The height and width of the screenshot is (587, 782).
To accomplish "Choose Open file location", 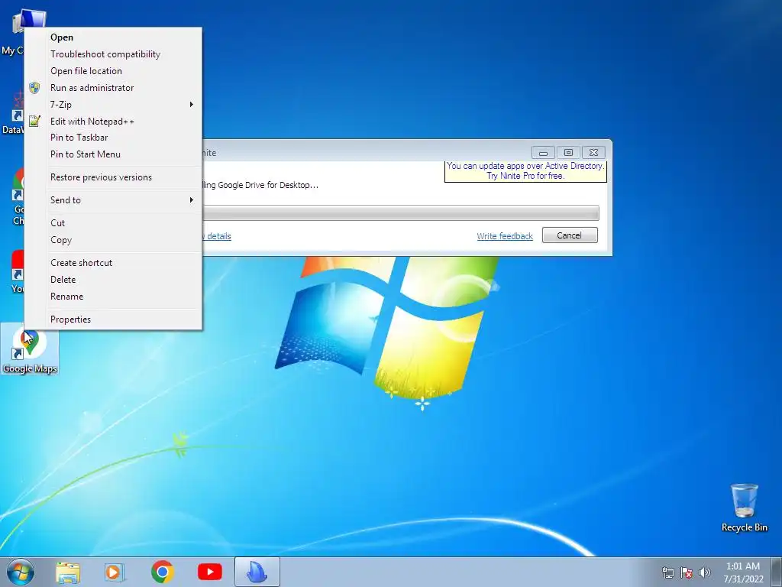I will click(113, 71).
